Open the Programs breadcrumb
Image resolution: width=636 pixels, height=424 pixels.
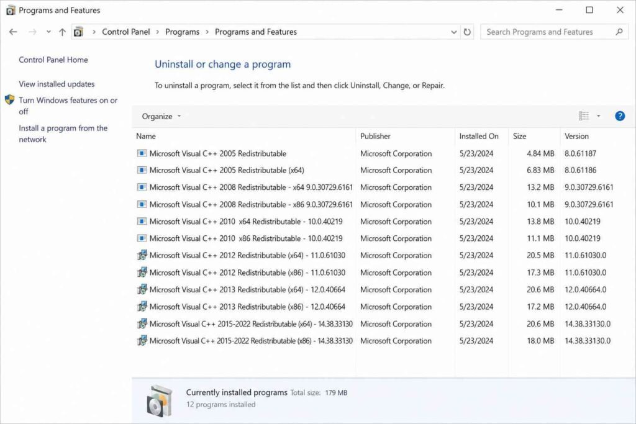tap(182, 32)
